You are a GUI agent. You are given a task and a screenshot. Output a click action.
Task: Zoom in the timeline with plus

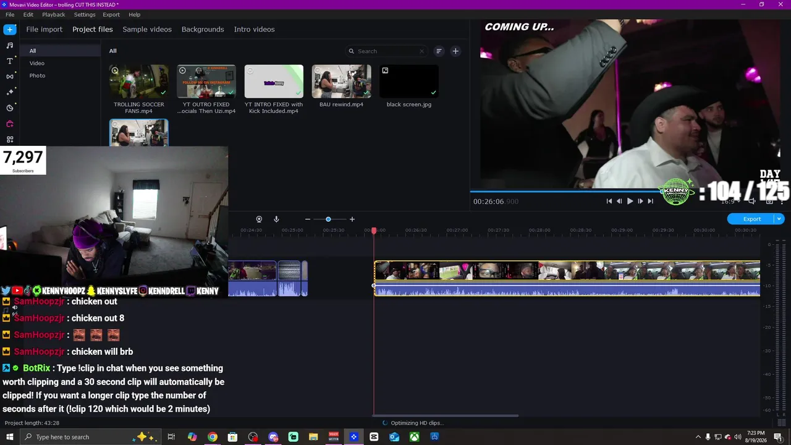[x=352, y=219]
